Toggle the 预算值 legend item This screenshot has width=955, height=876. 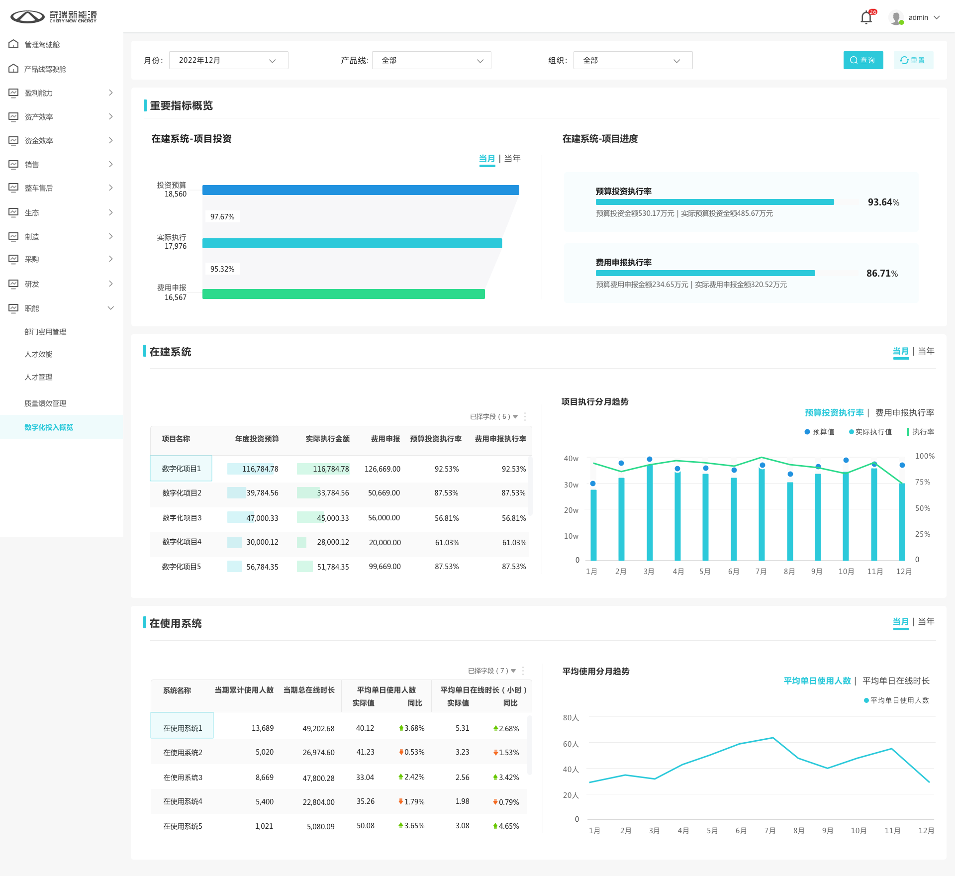tap(819, 432)
